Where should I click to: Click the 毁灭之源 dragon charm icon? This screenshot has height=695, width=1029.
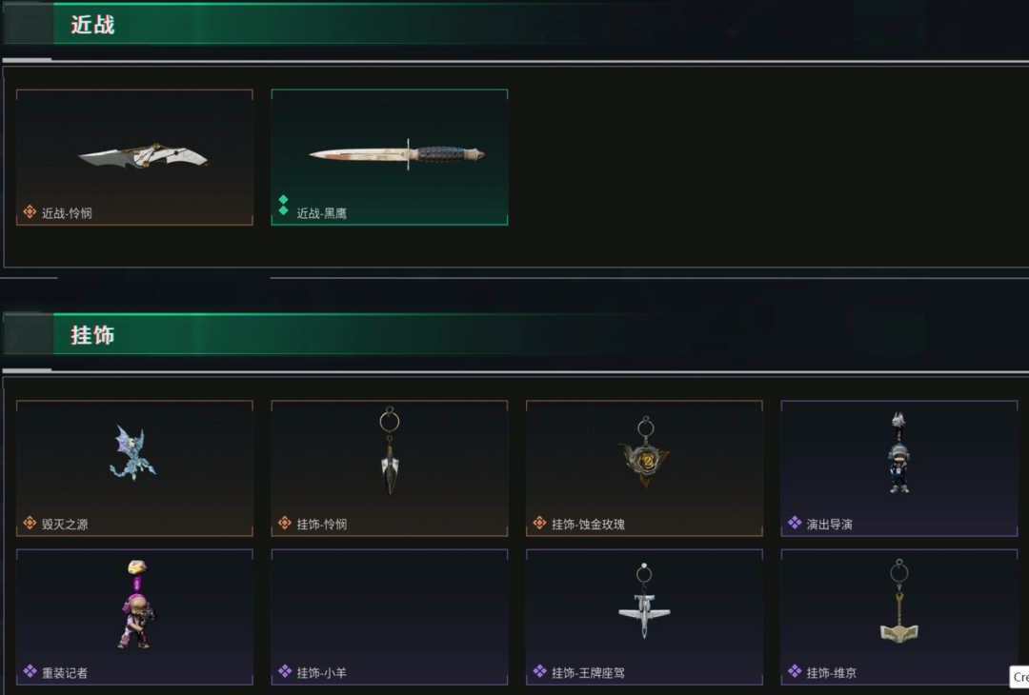click(133, 452)
